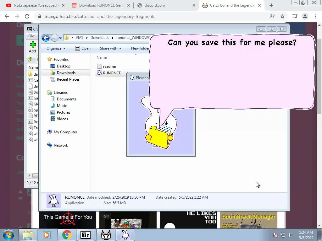Click the runonce_WINDOWS breadcrumb segment
Image resolution: width=322 pixels, height=241 pixels.
point(133,38)
